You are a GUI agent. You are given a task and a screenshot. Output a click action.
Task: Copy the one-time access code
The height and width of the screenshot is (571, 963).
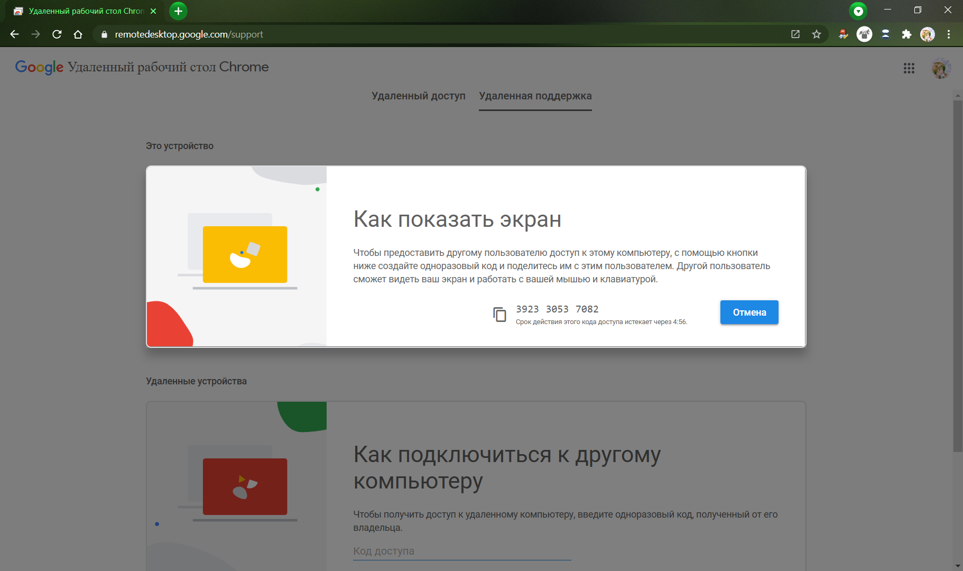point(499,314)
